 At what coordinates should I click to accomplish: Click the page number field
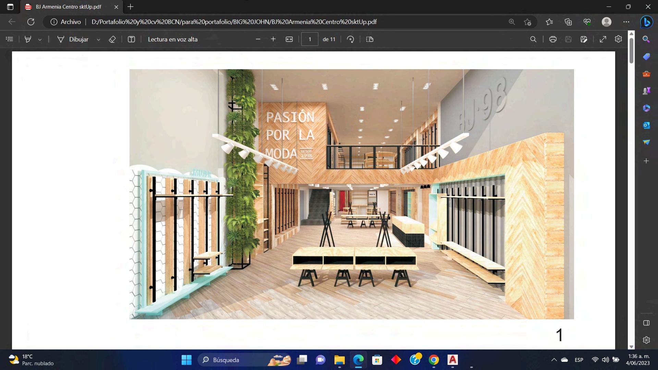[309, 39]
